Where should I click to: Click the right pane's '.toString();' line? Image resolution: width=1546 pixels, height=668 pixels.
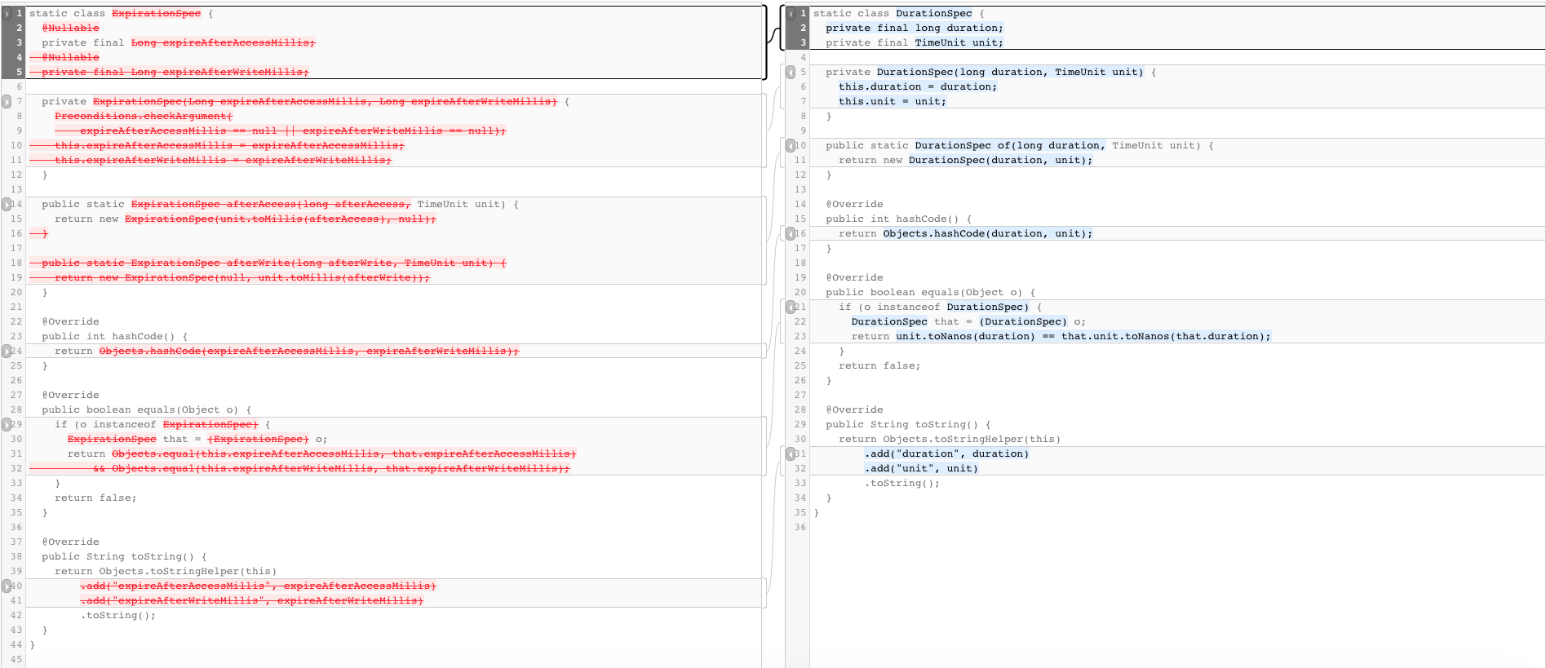point(901,484)
